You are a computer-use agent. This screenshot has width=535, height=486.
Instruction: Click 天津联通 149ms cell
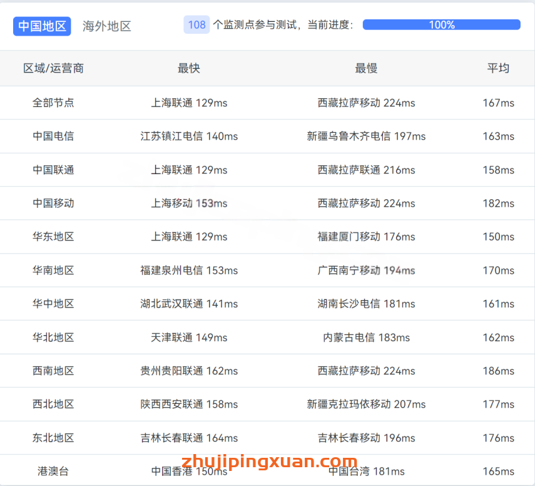(189, 338)
